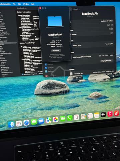120x161 pixels.
Task: Open the Help menu
Action: click(33, 4)
